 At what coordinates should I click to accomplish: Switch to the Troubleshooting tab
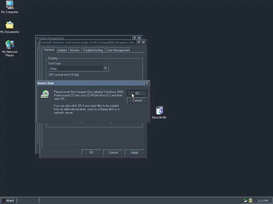93,50
